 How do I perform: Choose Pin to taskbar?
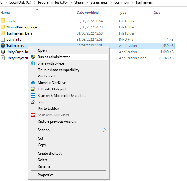(x=68, y=109)
